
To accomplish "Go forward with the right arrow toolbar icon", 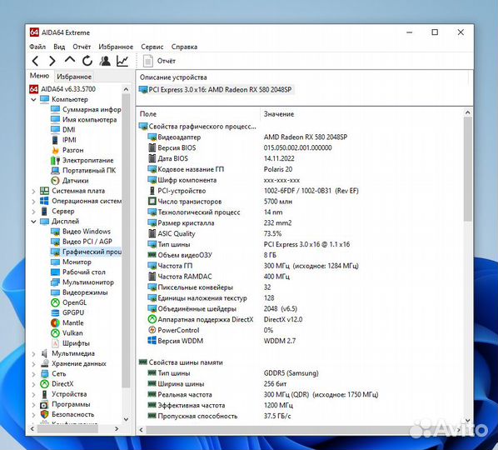I will tap(52, 61).
